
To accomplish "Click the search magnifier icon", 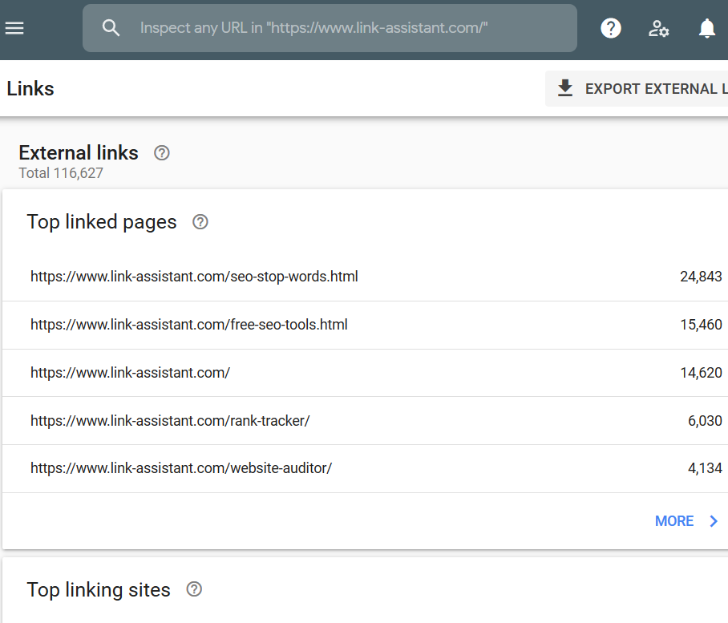I will 111,28.
